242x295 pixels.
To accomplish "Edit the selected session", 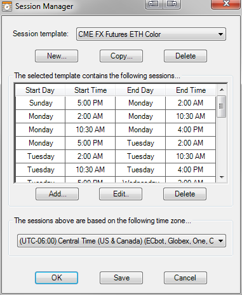I will (x=121, y=194).
